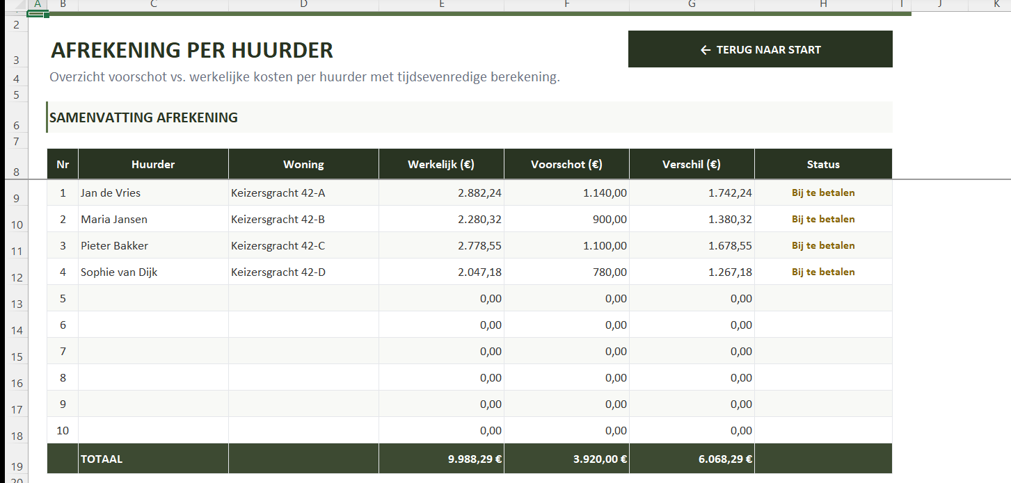Click the Terug naar start button
The image size is (1011, 483).
coord(760,49)
